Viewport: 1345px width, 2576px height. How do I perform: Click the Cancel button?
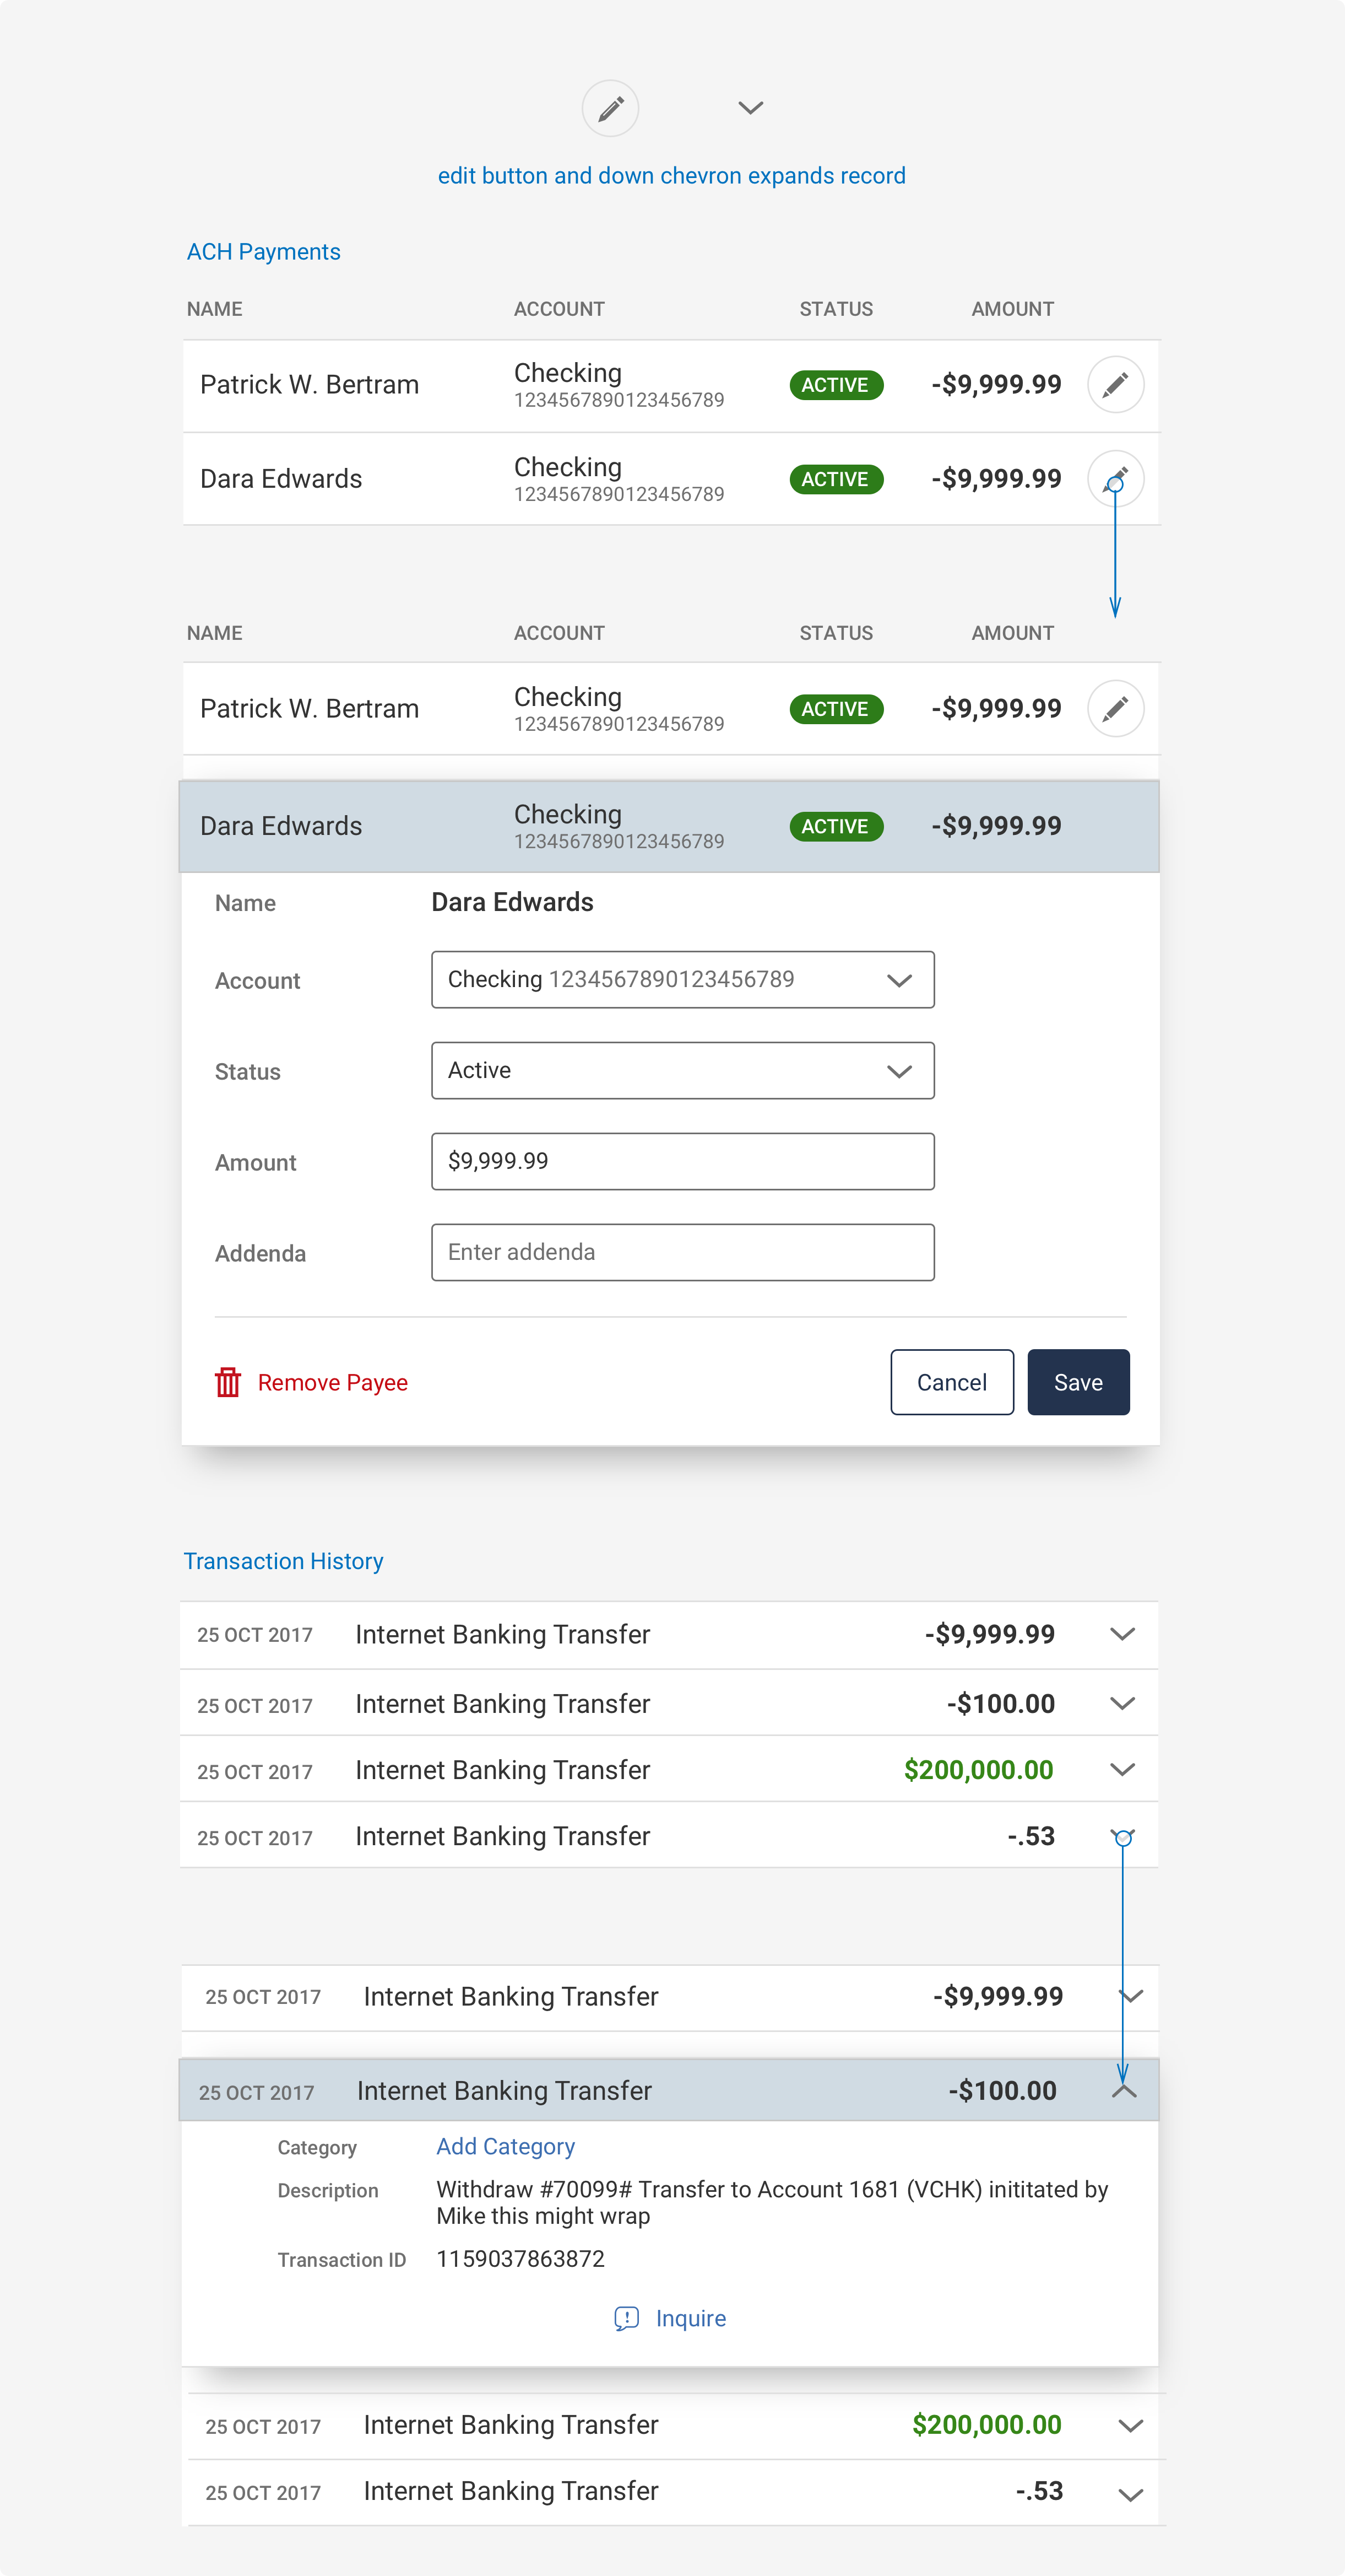951,1382
